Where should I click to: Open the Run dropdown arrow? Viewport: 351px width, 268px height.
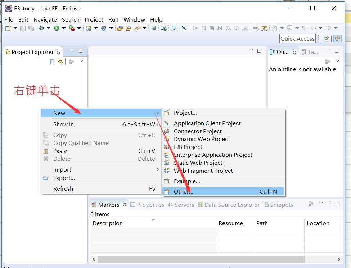tap(64, 28)
